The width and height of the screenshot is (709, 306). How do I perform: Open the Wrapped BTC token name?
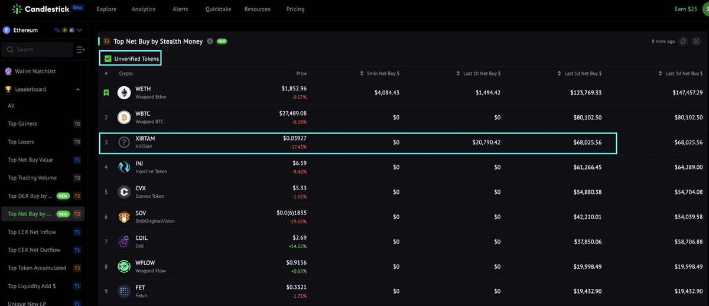pos(149,121)
